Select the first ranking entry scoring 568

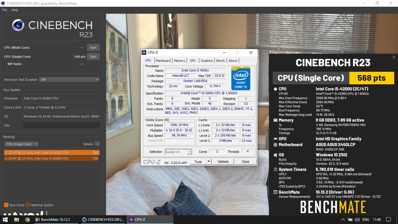(x=52, y=153)
